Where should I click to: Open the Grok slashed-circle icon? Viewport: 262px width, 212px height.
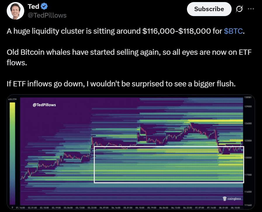tap(239, 9)
